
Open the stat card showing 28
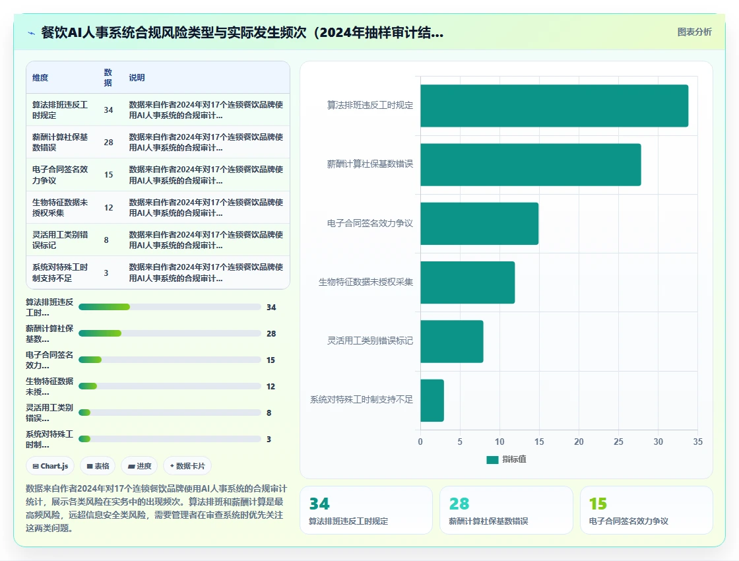tap(506, 510)
